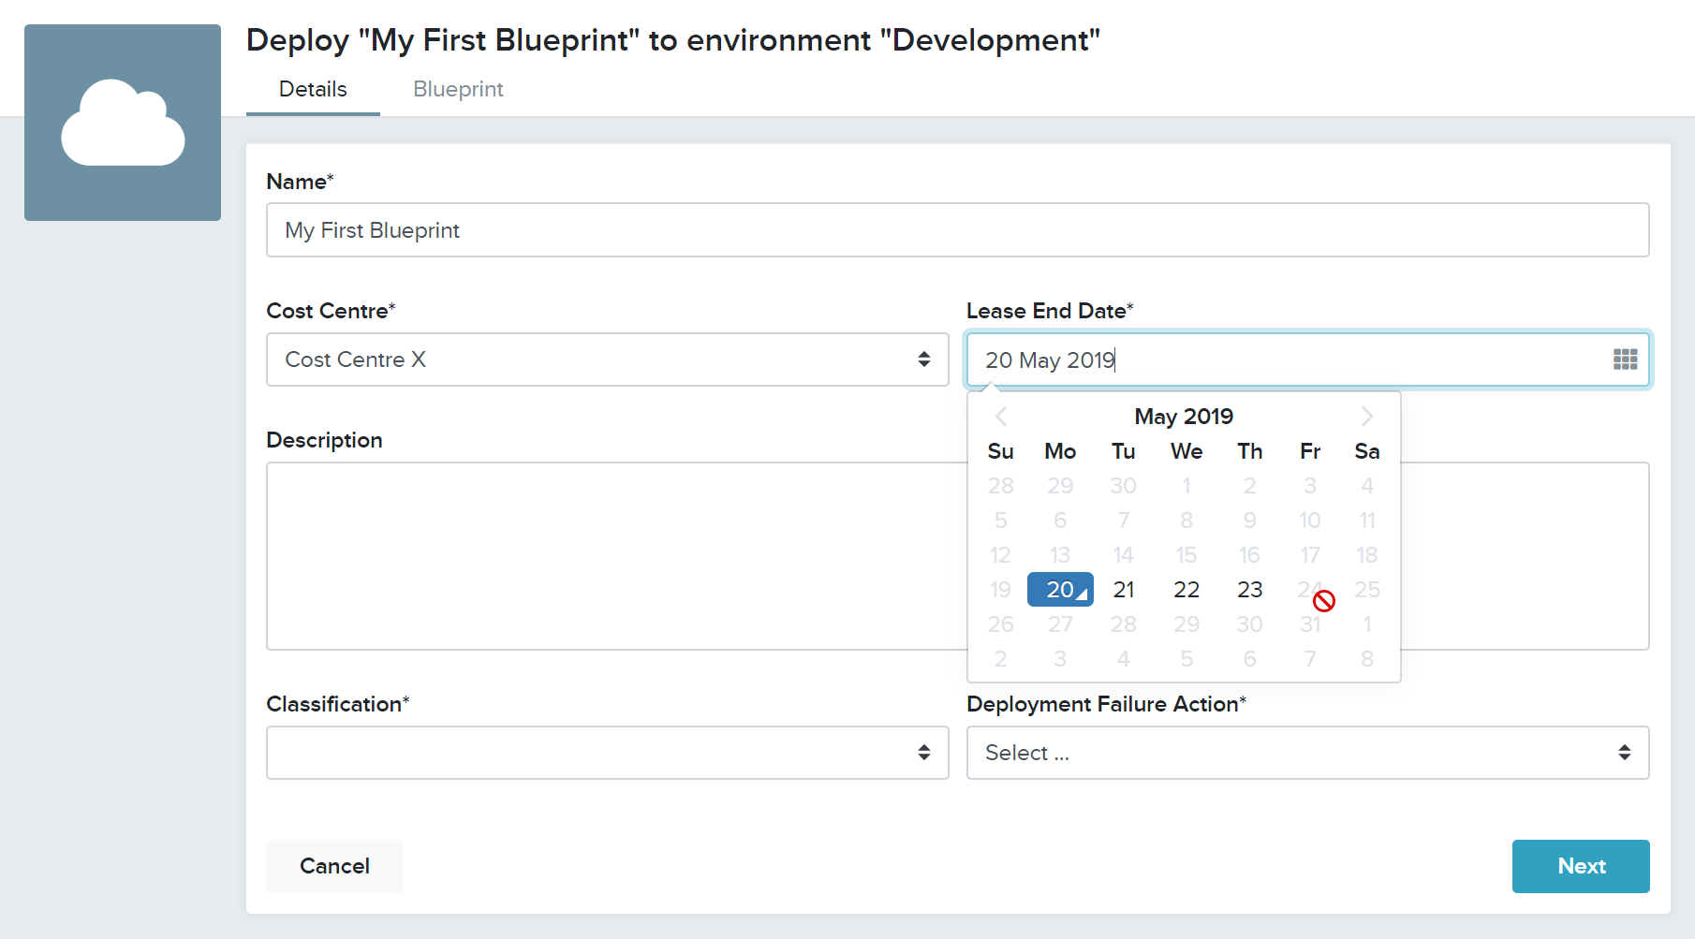Click the Deployment Failure Action label
The height and width of the screenshot is (939, 1695).
point(1106,704)
